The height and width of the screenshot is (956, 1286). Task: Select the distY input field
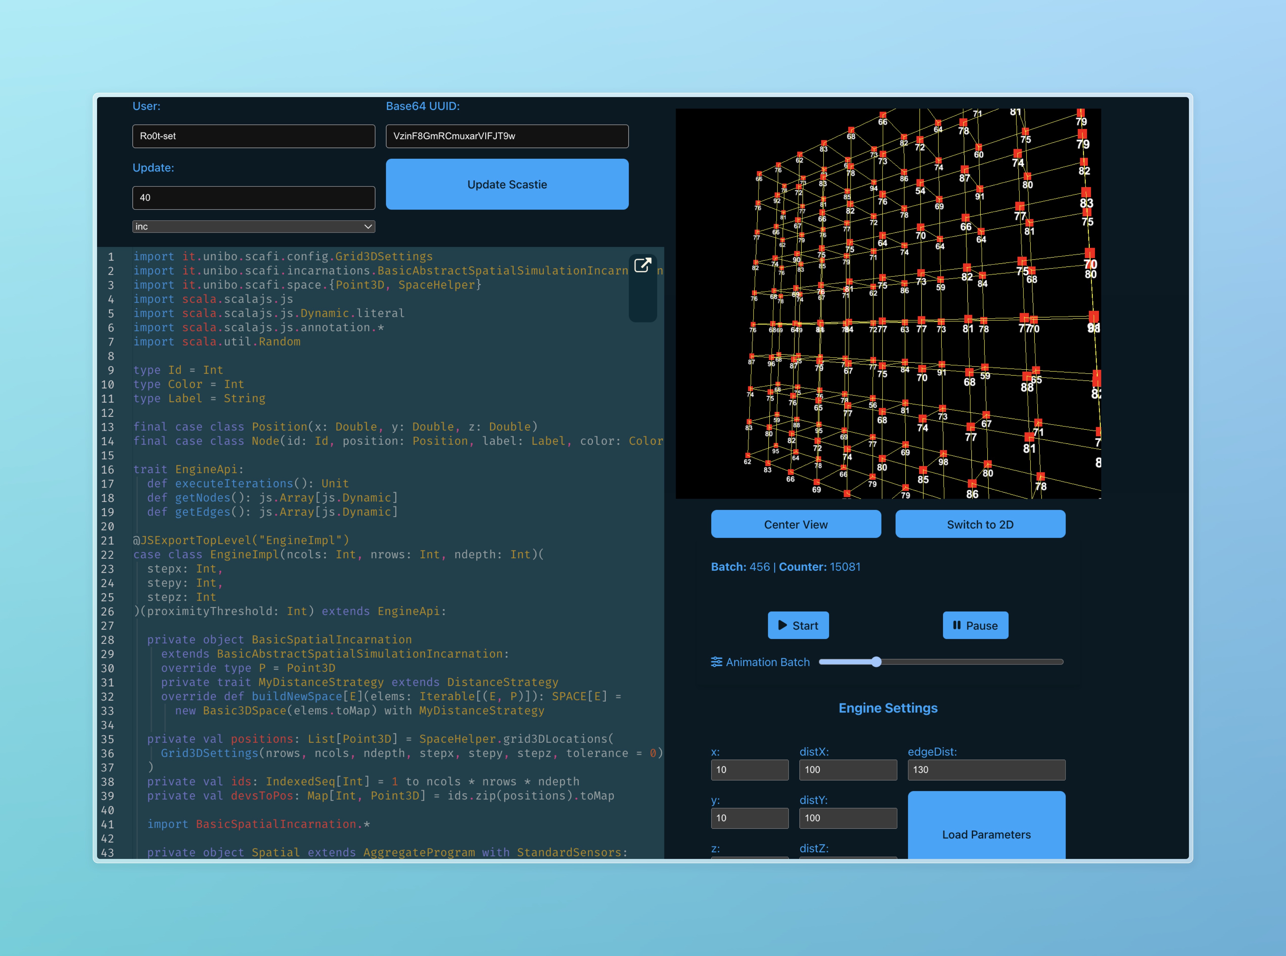[x=847, y=818]
